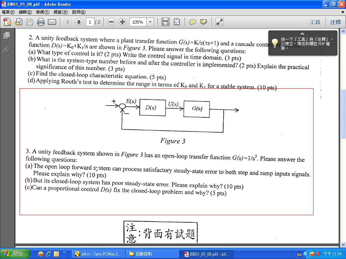This screenshot has height=259, width=346.
Task: Open the 注釋 comments pane
Action: point(336,22)
